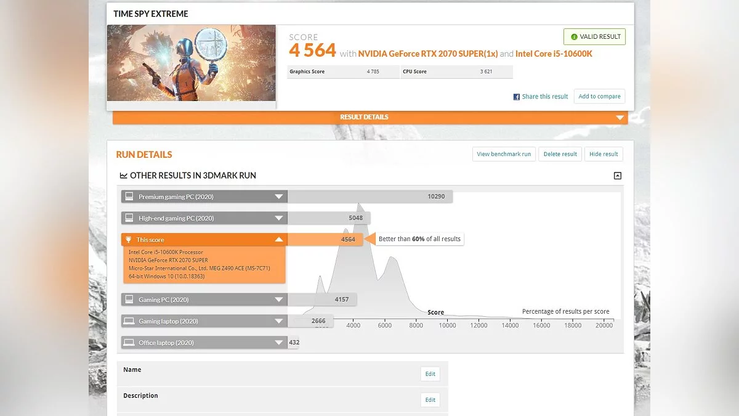Click the laptop icon on Gaming laptop row

(x=129, y=321)
